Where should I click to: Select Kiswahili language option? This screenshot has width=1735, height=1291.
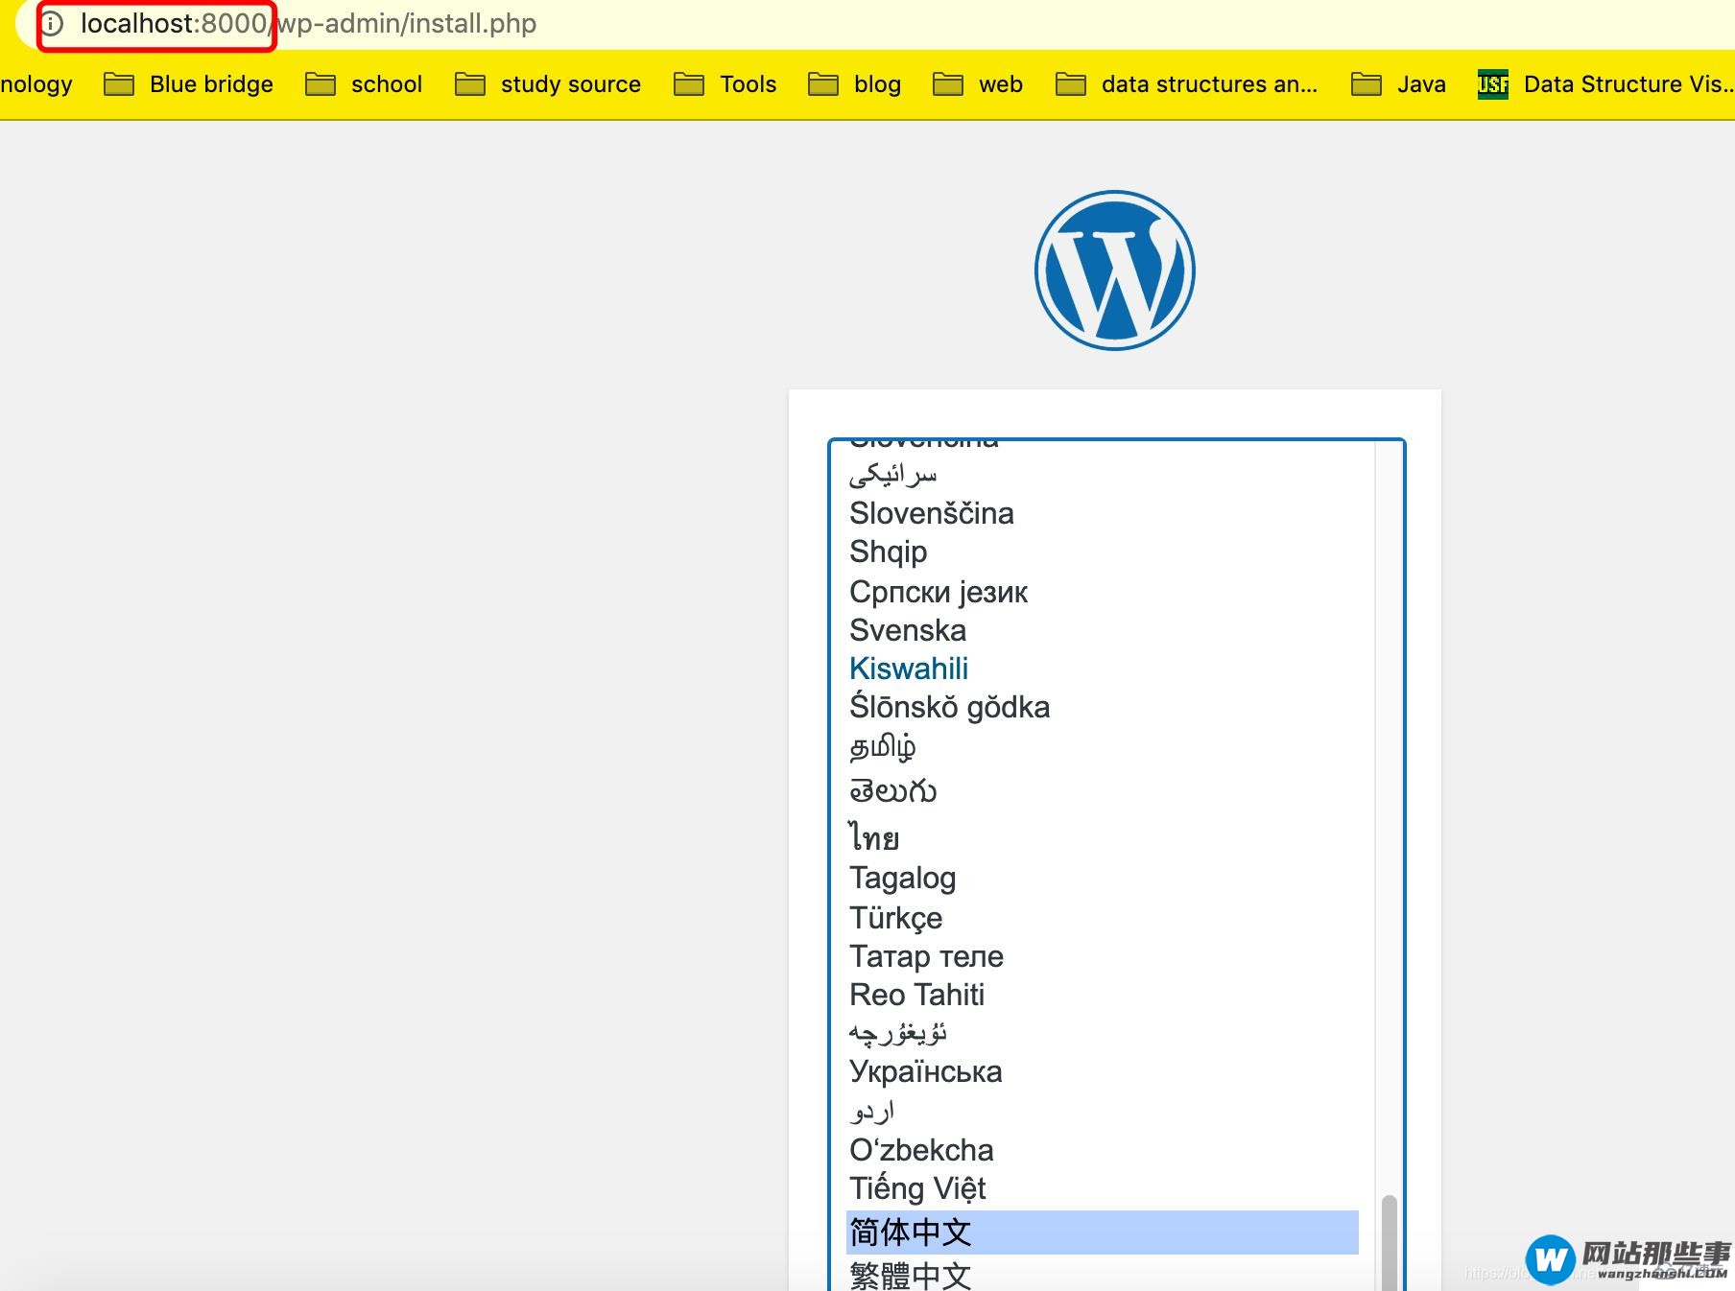coord(1102,669)
